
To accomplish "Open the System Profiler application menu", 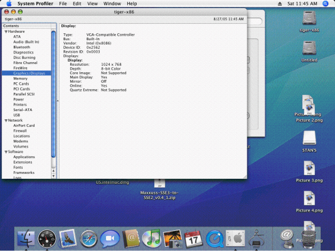I will pos(35,3).
